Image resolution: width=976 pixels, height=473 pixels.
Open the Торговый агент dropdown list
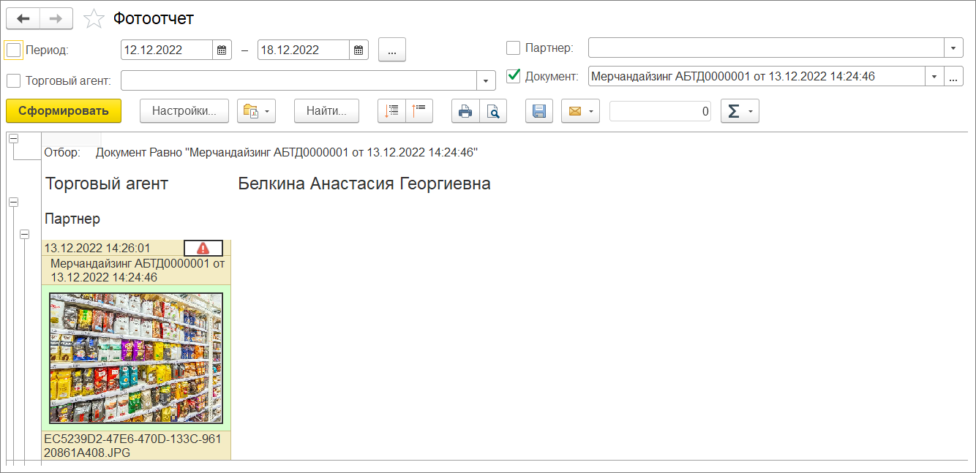click(x=487, y=80)
